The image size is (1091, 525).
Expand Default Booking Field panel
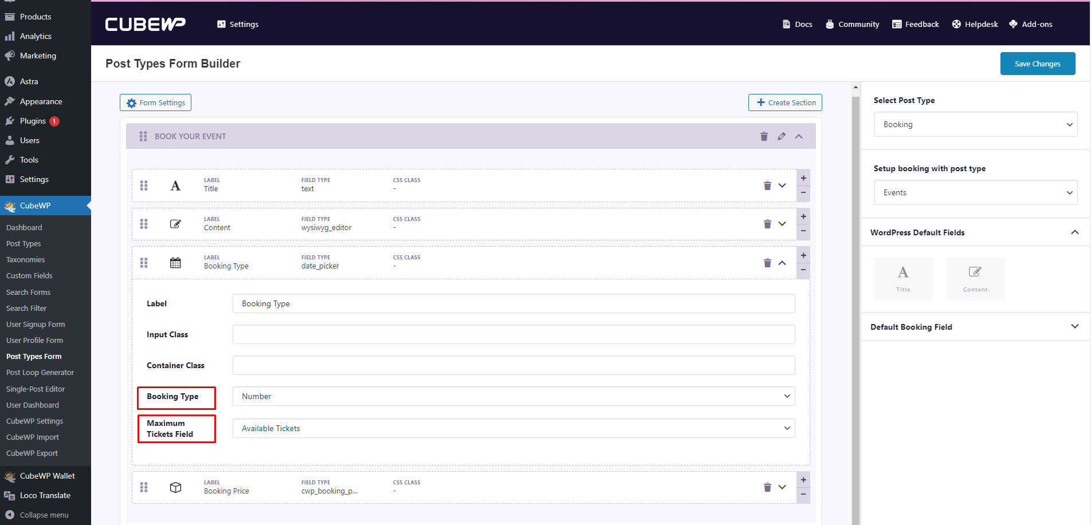click(x=1074, y=326)
